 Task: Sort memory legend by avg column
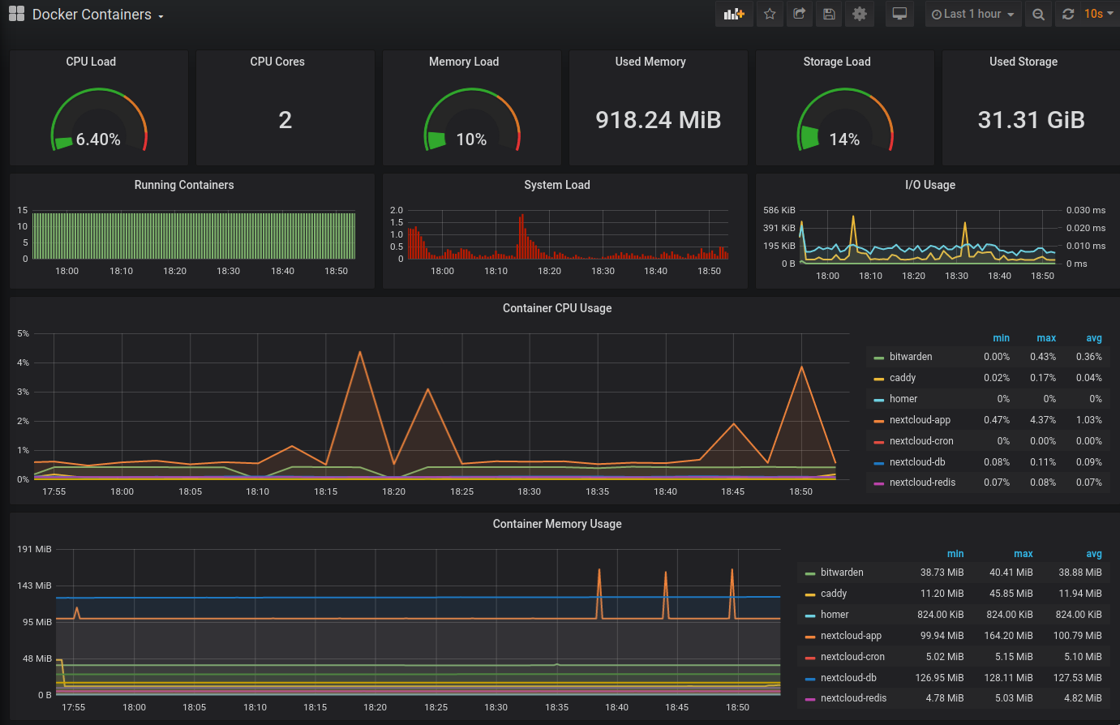1094,554
